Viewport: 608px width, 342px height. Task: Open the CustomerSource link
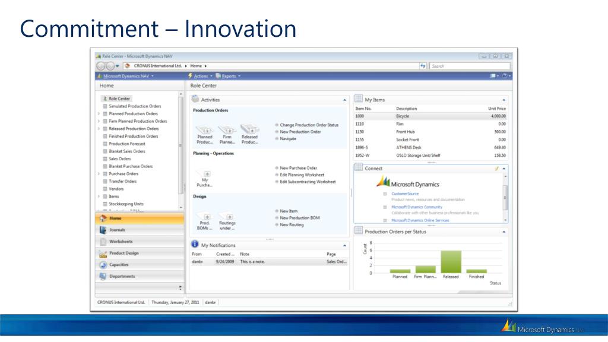[x=405, y=194]
